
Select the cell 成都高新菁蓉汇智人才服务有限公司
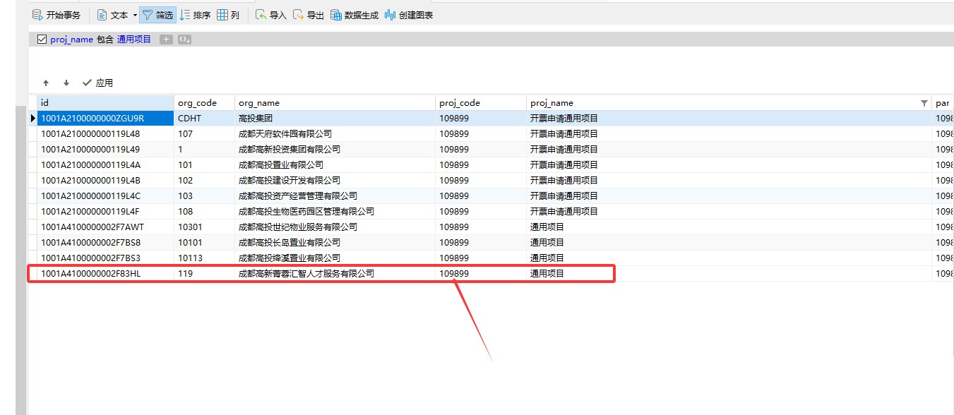[x=335, y=273]
